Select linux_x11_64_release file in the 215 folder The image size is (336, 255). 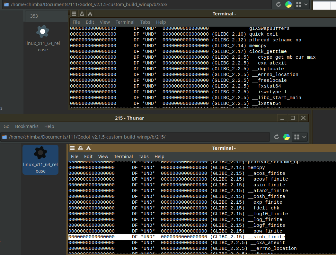(x=40, y=160)
